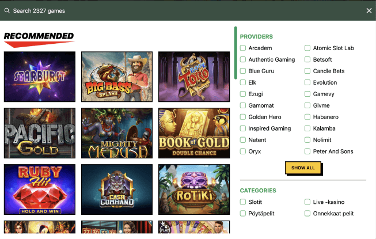This screenshot has height=239, width=376.
Task: Check the Oryx provider box
Action: (243, 151)
